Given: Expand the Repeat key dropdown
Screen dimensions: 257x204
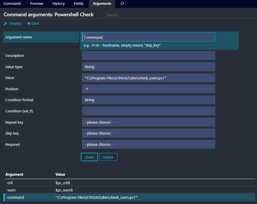Looking at the screenshot, I should click(148, 122).
